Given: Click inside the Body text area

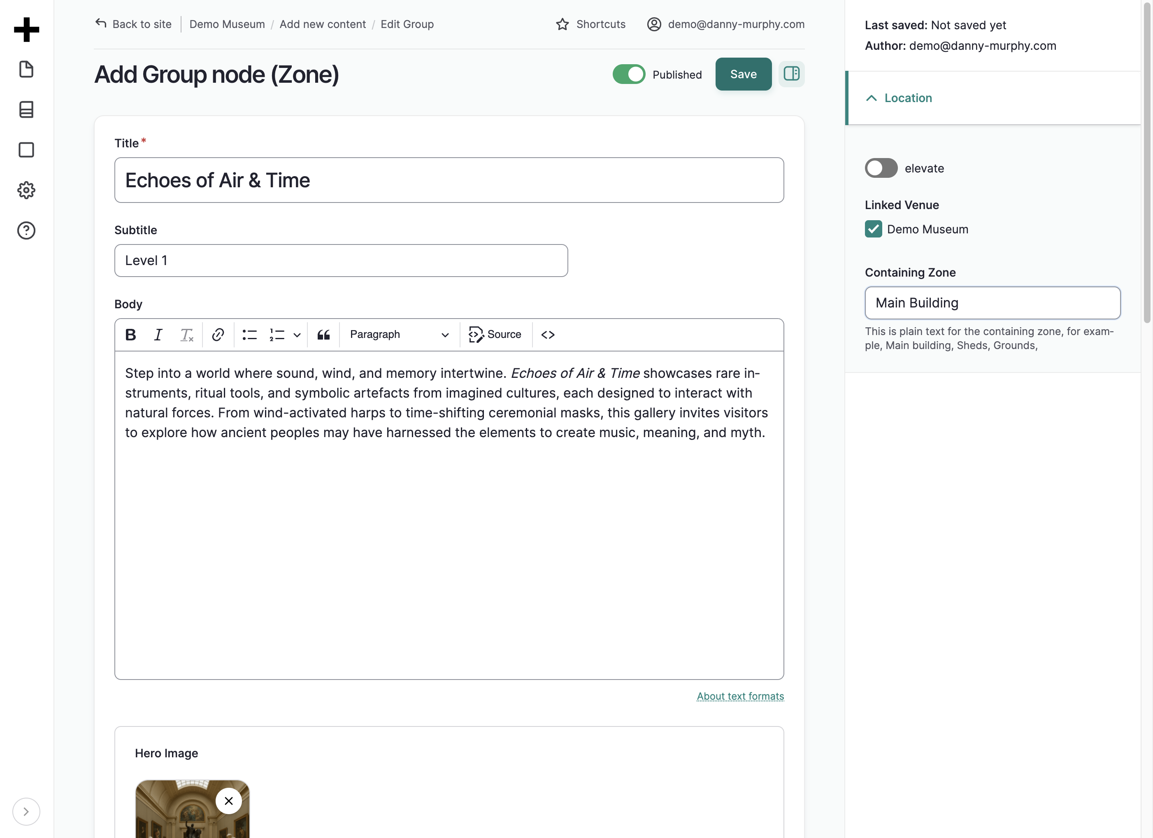Looking at the screenshot, I should pyautogui.click(x=449, y=514).
